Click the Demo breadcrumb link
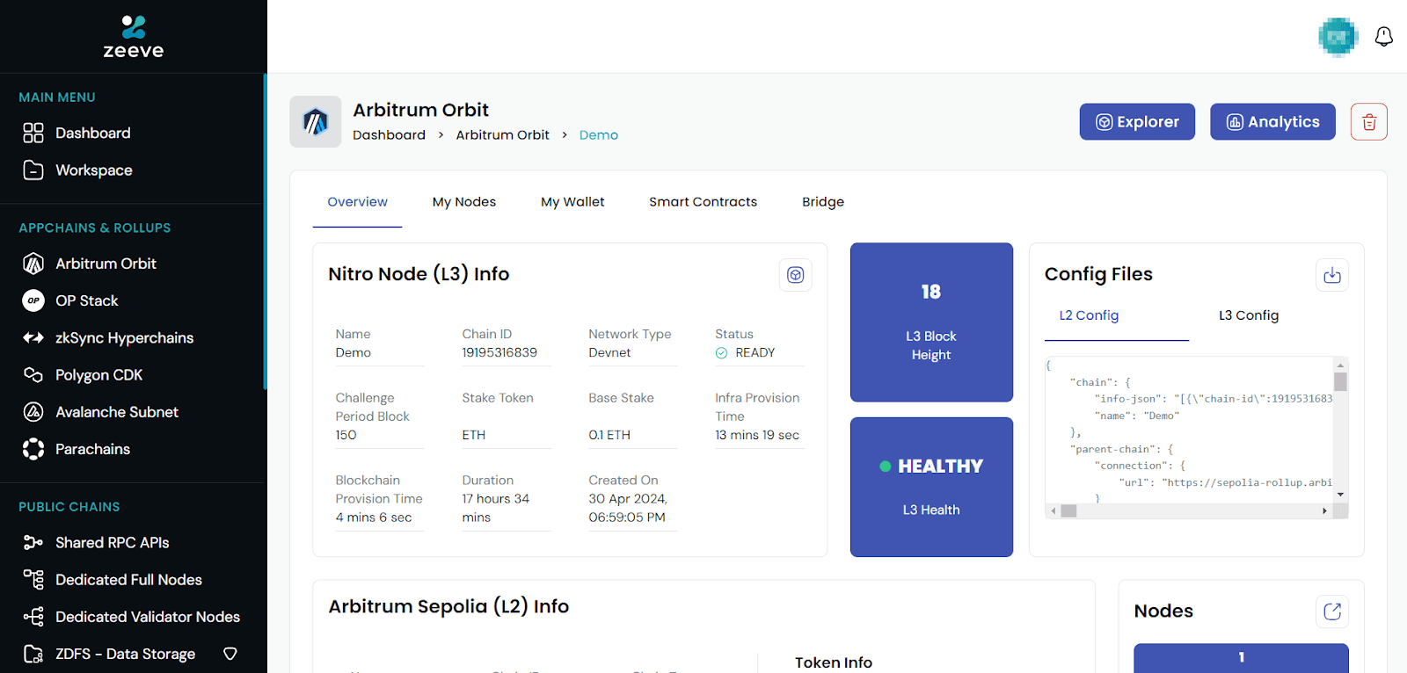Image resolution: width=1407 pixels, height=673 pixels. pos(599,135)
